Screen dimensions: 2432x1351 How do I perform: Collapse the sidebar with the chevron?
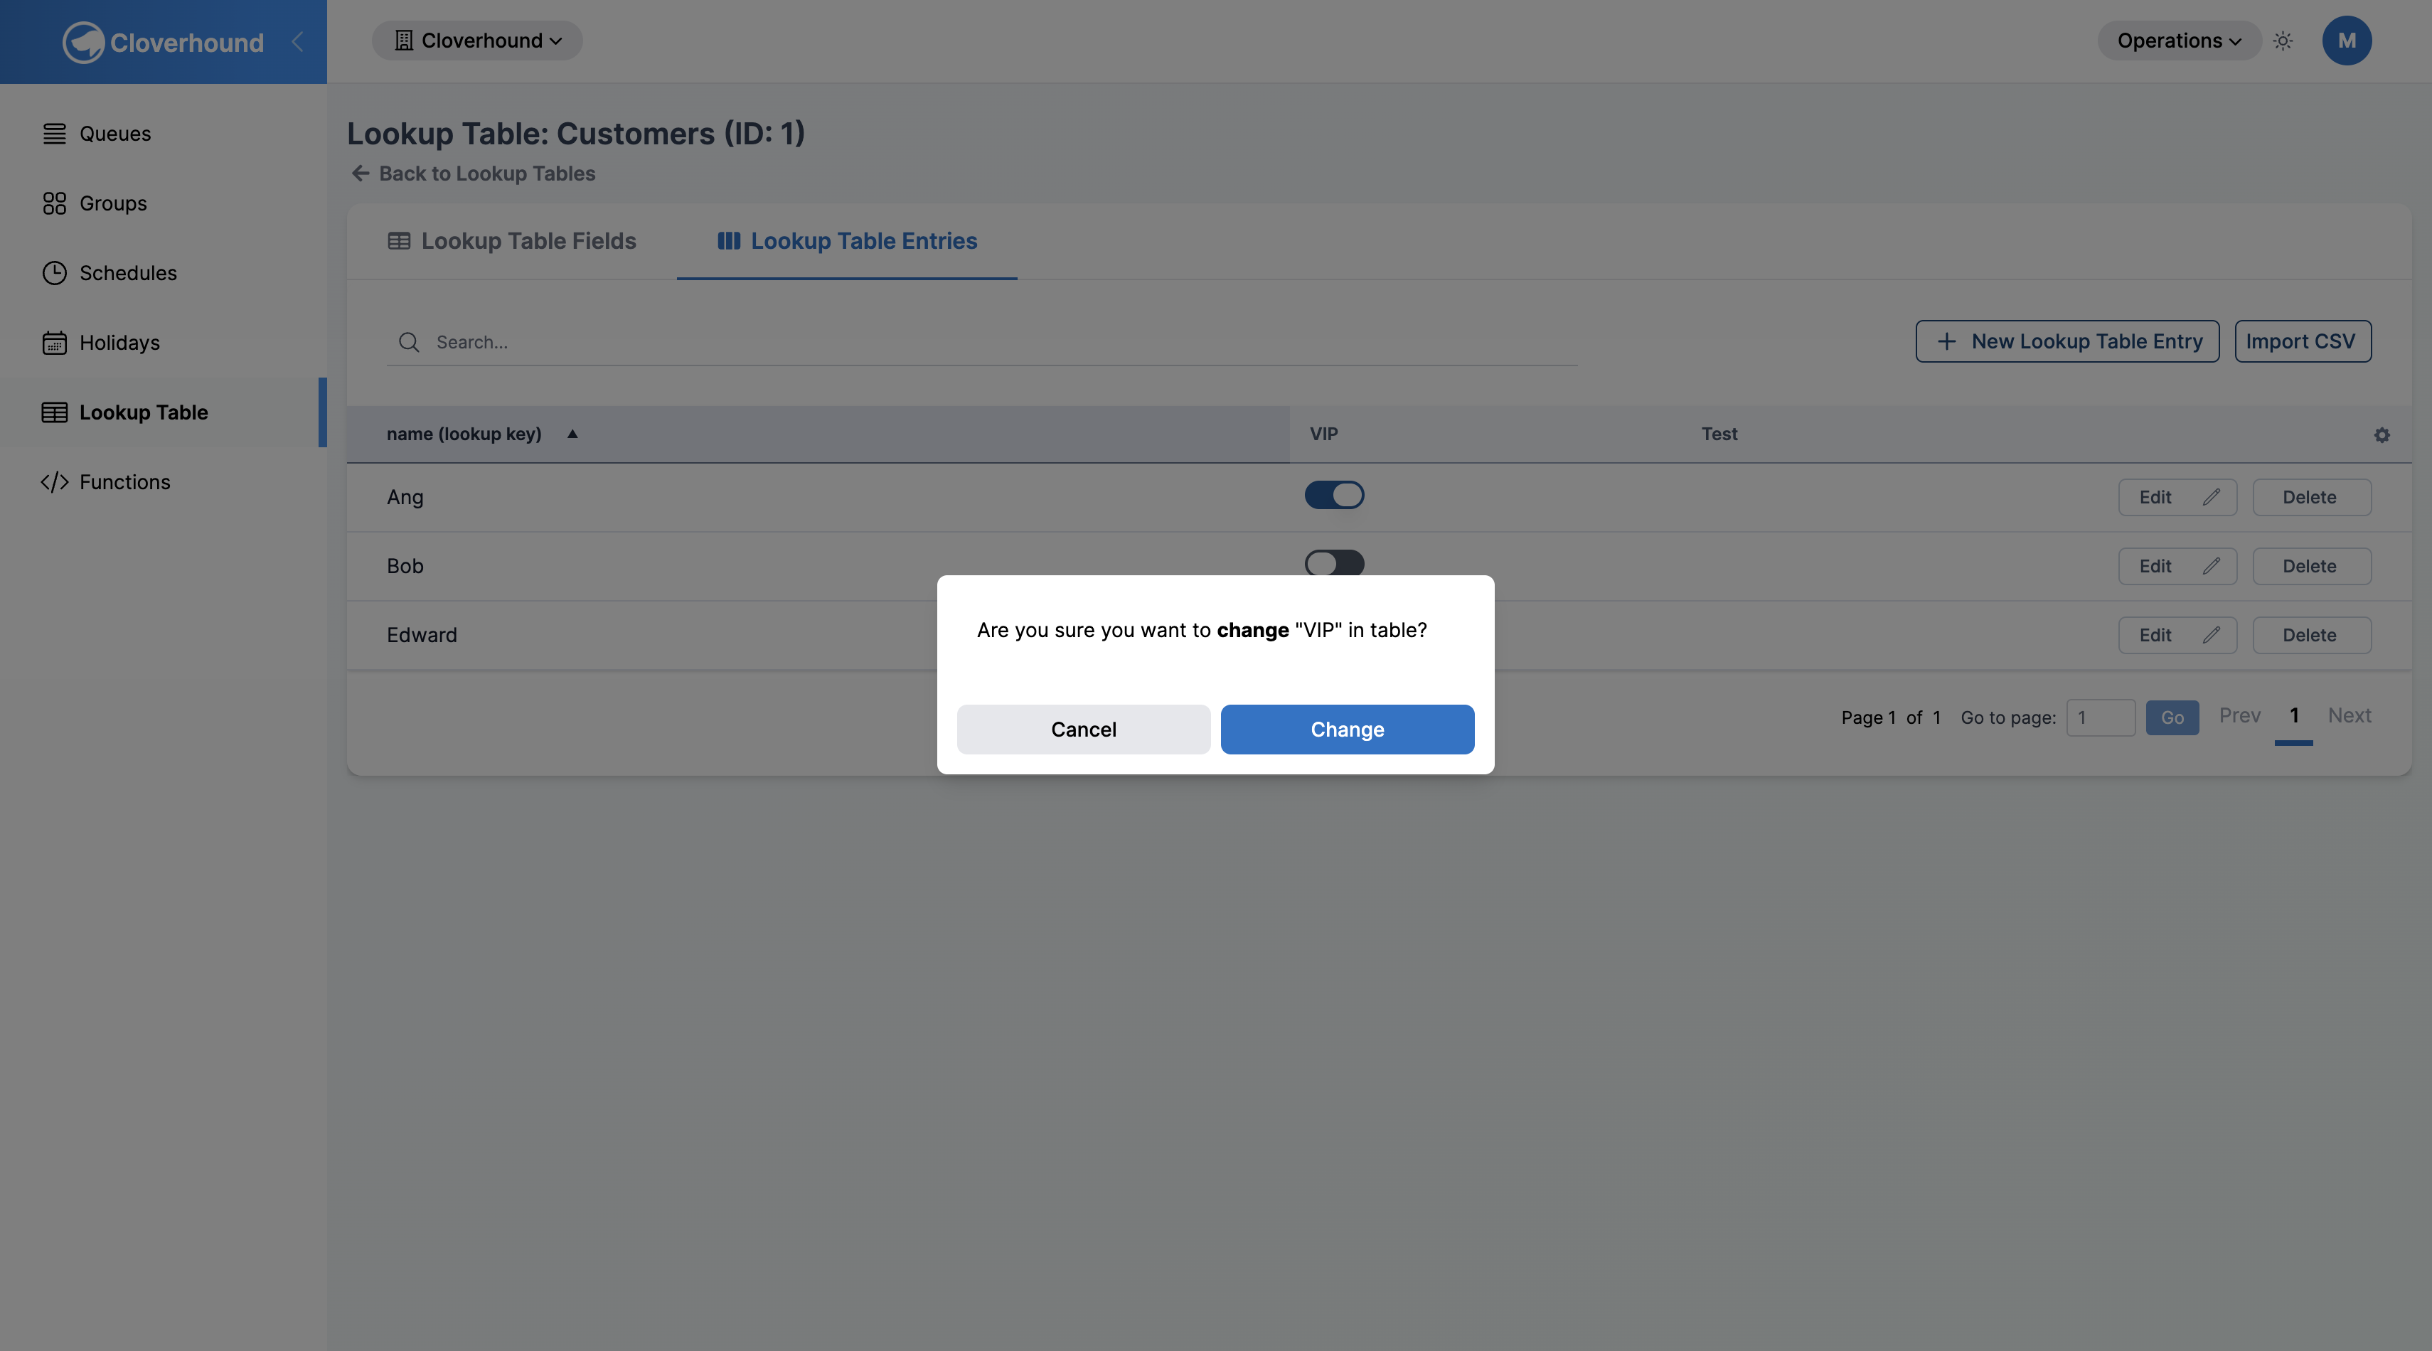(x=297, y=41)
